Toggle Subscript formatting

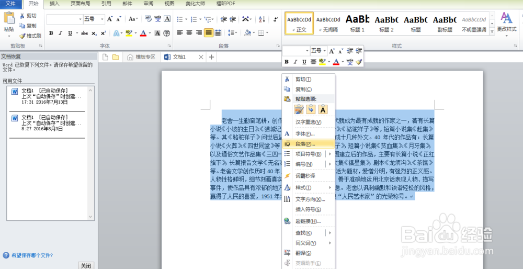(94, 33)
